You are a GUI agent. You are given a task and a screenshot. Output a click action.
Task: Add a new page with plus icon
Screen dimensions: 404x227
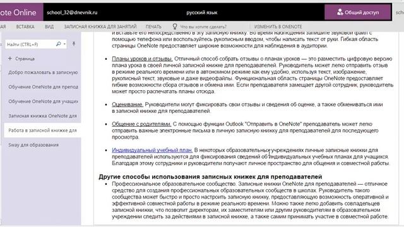[10, 59]
